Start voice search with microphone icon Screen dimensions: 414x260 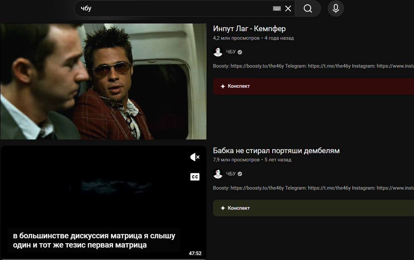click(336, 9)
